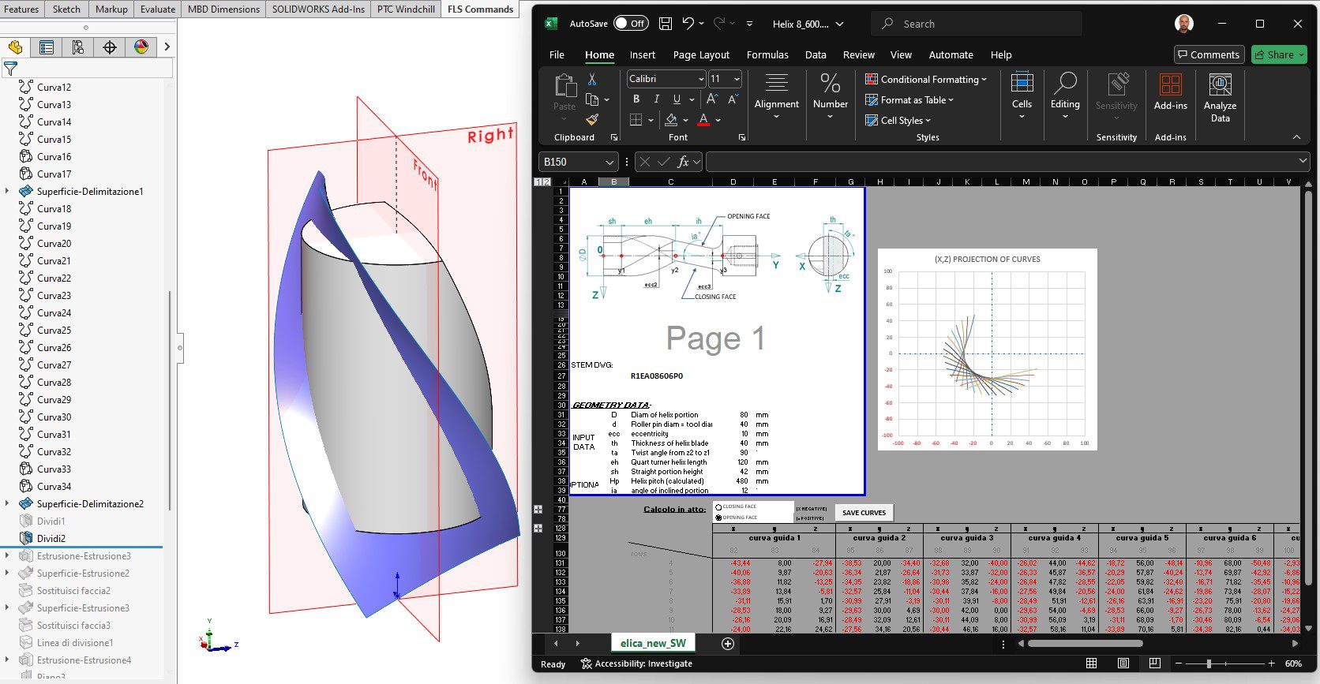Open the ConfigurationManager tab icon

coord(78,47)
